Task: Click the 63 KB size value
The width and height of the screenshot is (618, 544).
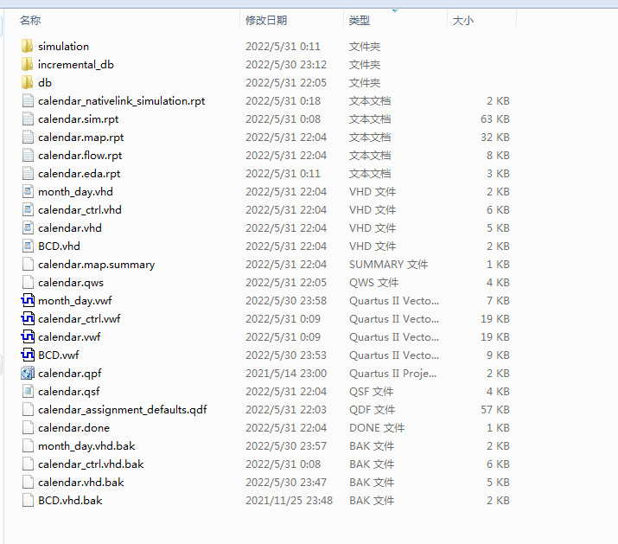Action: [495, 119]
